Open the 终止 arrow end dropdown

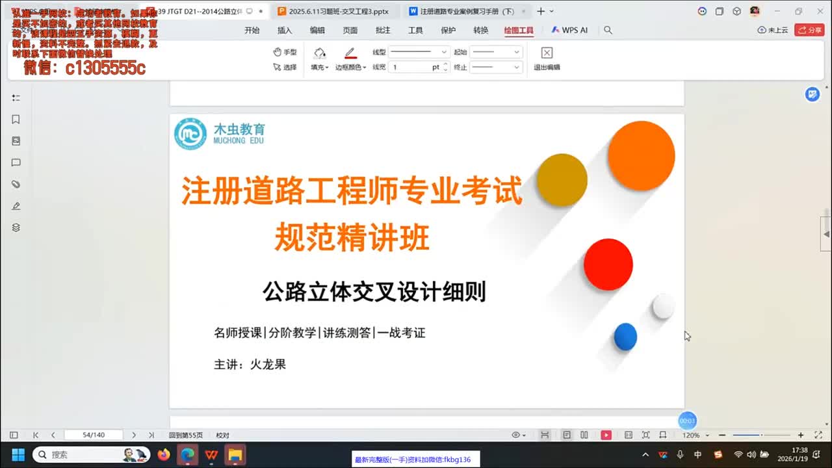point(496,67)
